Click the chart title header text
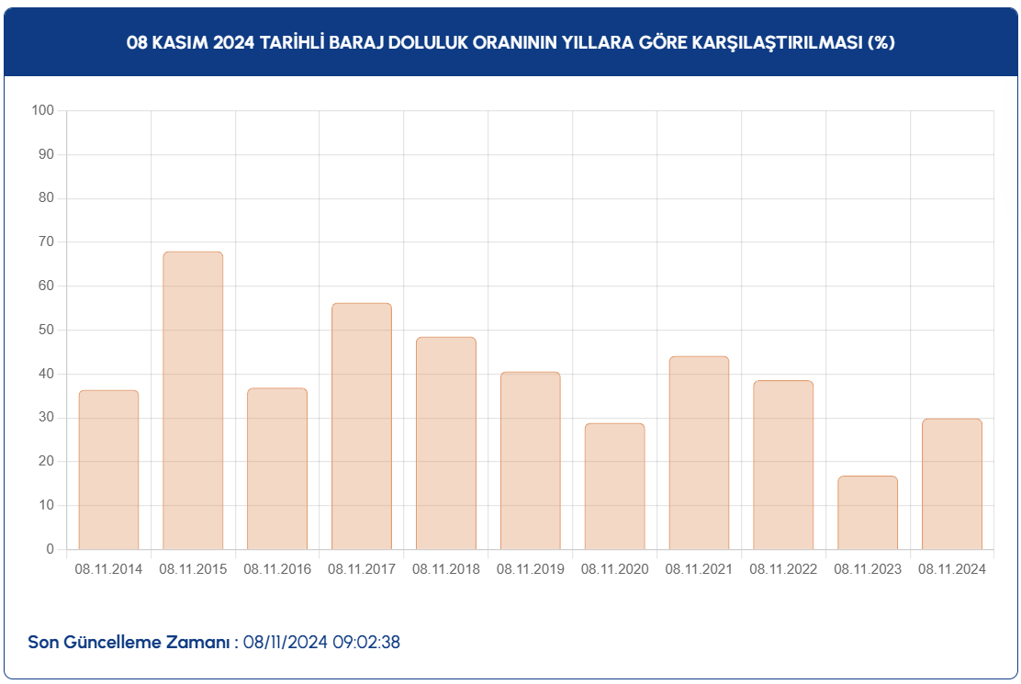 [x=510, y=43]
